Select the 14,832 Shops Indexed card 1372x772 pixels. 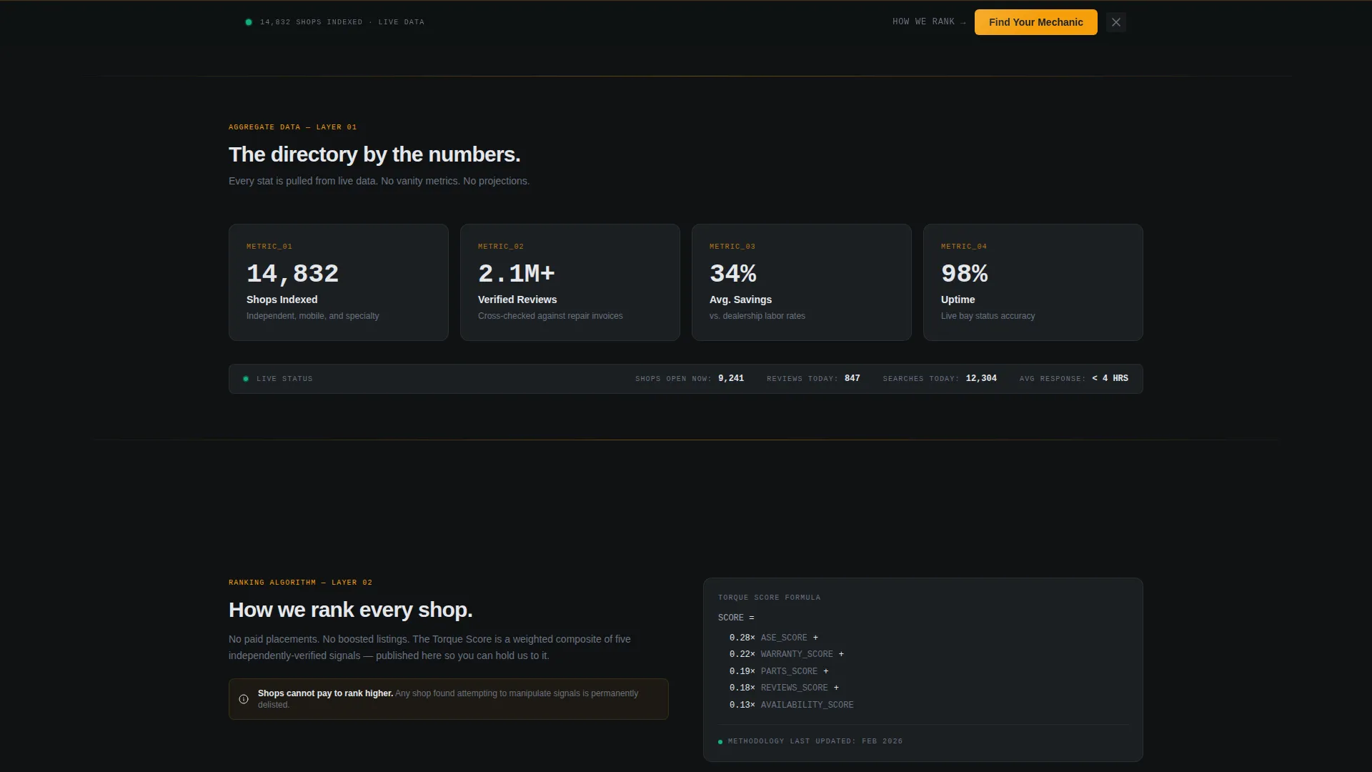tap(339, 282)
